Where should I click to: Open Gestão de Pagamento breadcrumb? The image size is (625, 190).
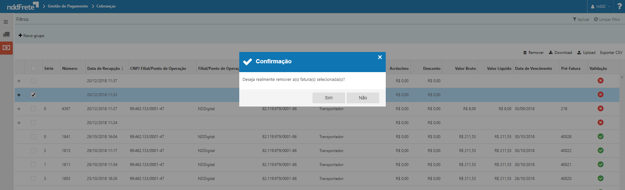coord(68,6)
